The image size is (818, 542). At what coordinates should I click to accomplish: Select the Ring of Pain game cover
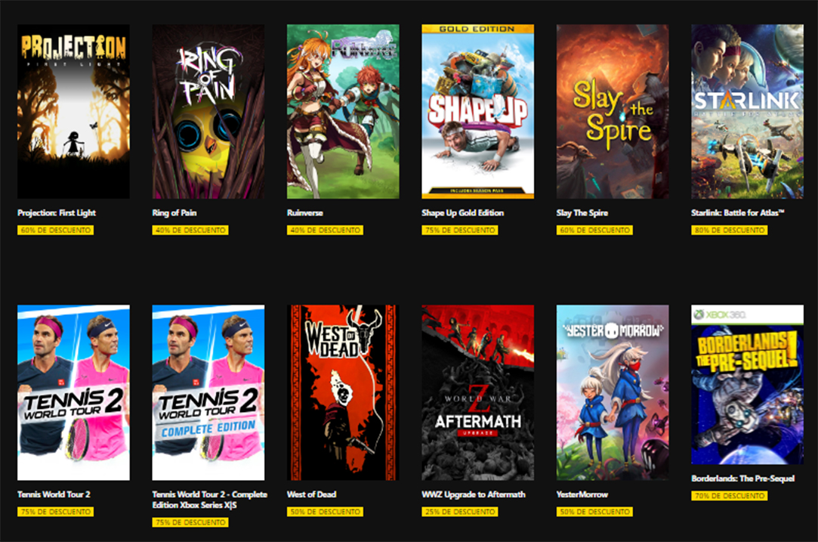click(x=208, y=111)
